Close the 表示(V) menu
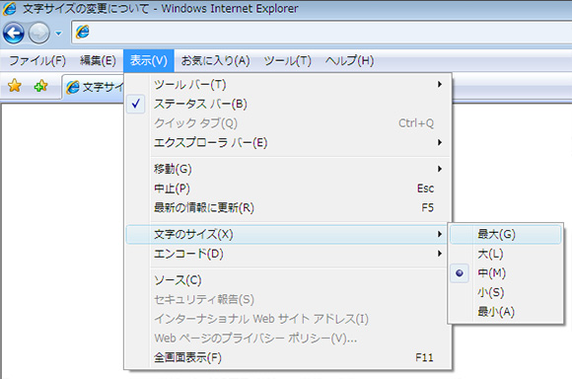572x379 pixels. [149, 60]
